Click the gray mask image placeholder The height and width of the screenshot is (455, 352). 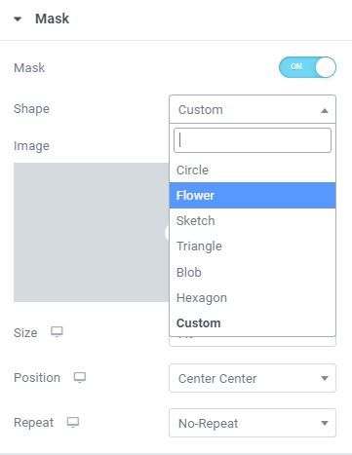tap(92, 232)
